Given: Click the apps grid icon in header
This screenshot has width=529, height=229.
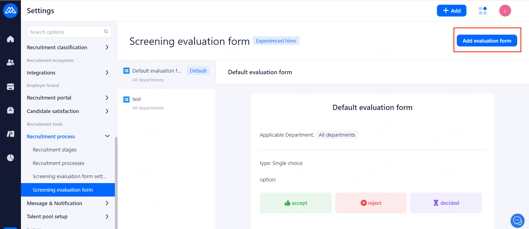Looking at the screenshot, I should point(483,11).
